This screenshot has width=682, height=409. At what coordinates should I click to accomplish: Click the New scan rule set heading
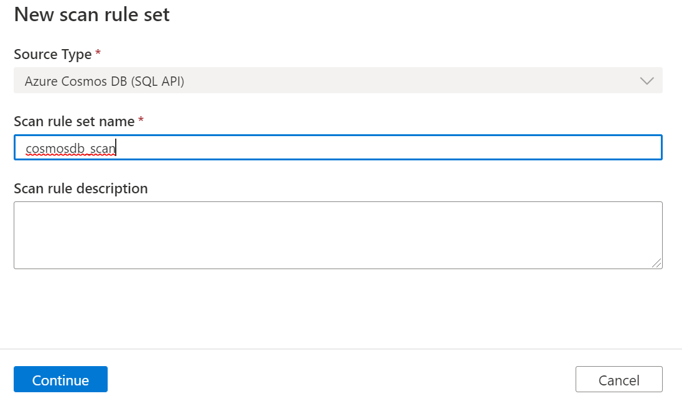(91, 15)
